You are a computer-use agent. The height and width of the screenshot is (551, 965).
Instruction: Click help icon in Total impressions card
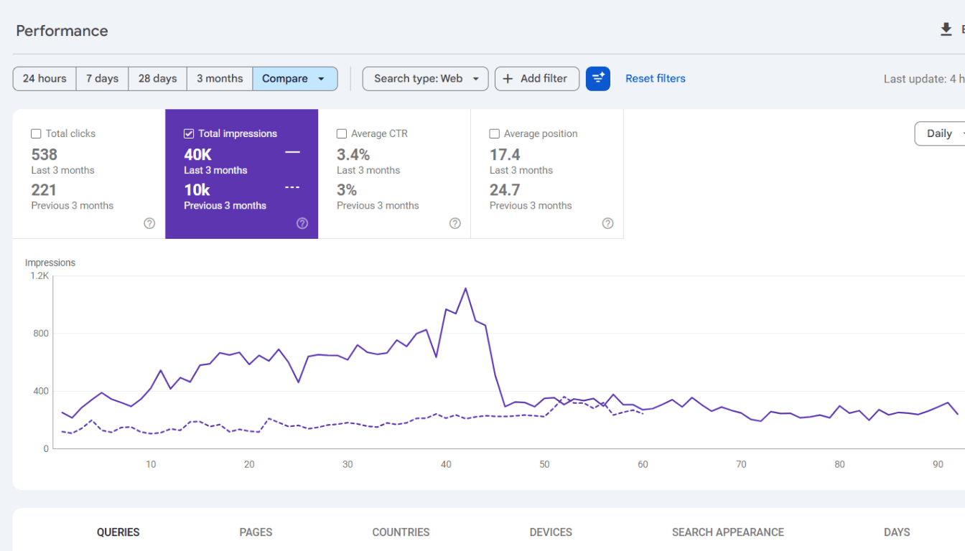tap(302, 223)
